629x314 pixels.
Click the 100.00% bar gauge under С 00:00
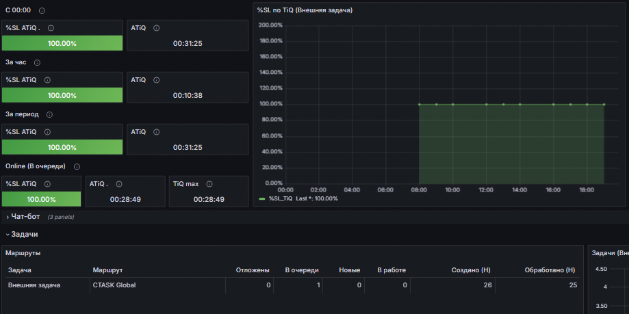[x=62, y=43]
